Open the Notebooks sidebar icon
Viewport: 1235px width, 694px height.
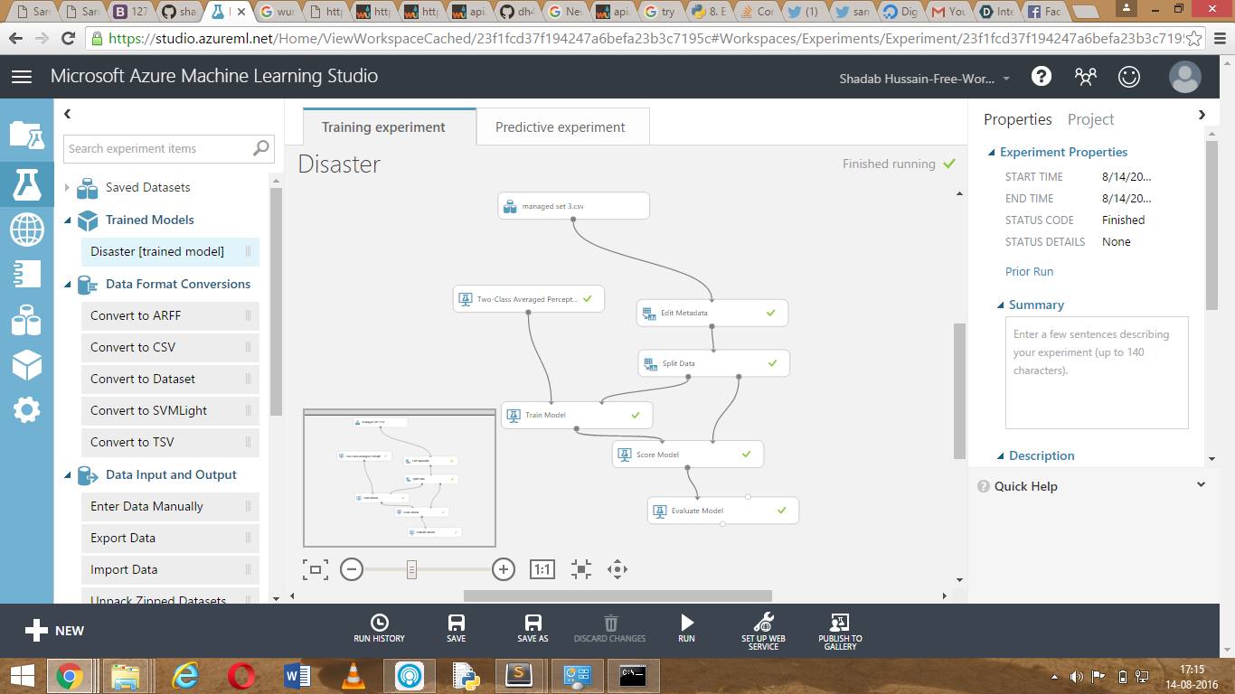[26, 274]
